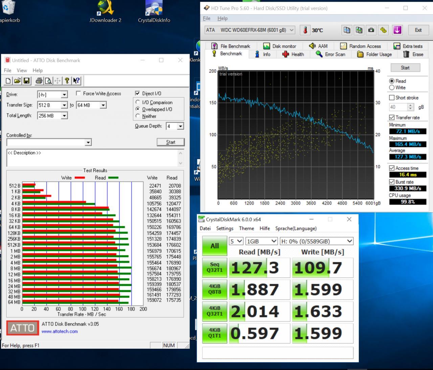Select the I/O Comparison radio button
The width and height of the screenshot is (433, 370).
pyautogui.click(x=138, y=102)
